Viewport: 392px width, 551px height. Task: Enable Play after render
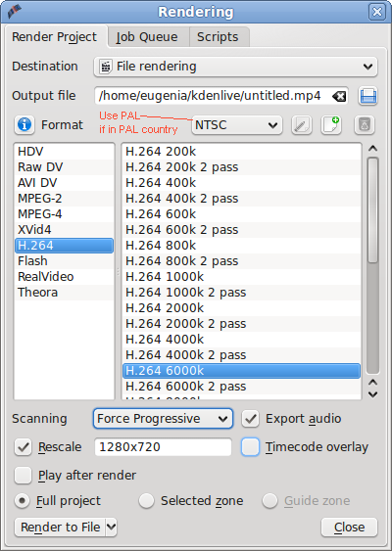click(x=24, y=476)
